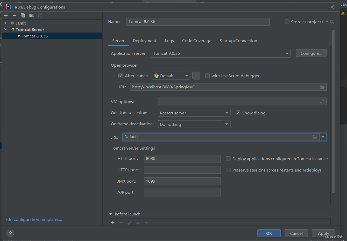This screenshot has width=347, height=241.
Task: Create a new configuration folder
Action: [x=32, y=16]
